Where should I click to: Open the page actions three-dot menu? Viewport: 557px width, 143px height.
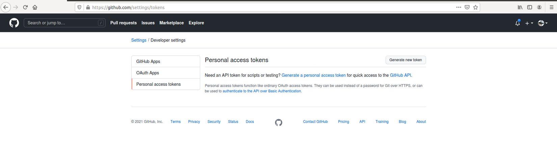(458, 7)
